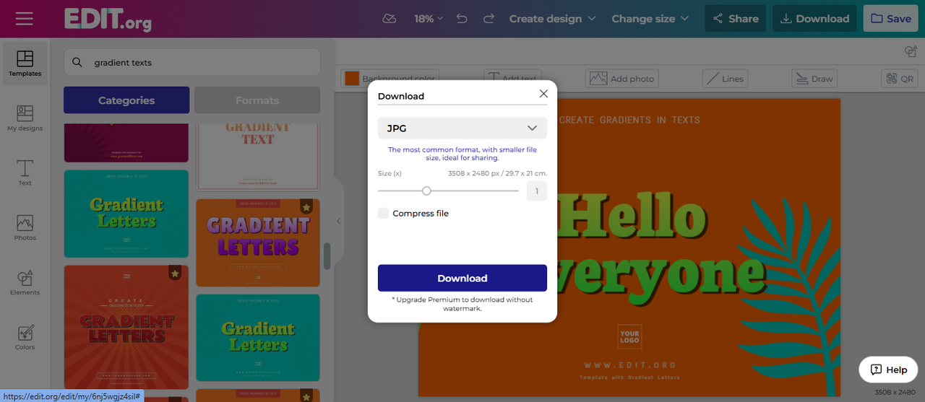Image resolution: width=925 pixels, height=402 pixels.
Task: Open the Photos sidebar panel
Action: [x=25, y=228]
